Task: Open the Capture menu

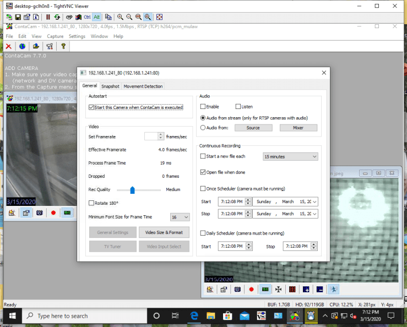Action: click(55, 36)
